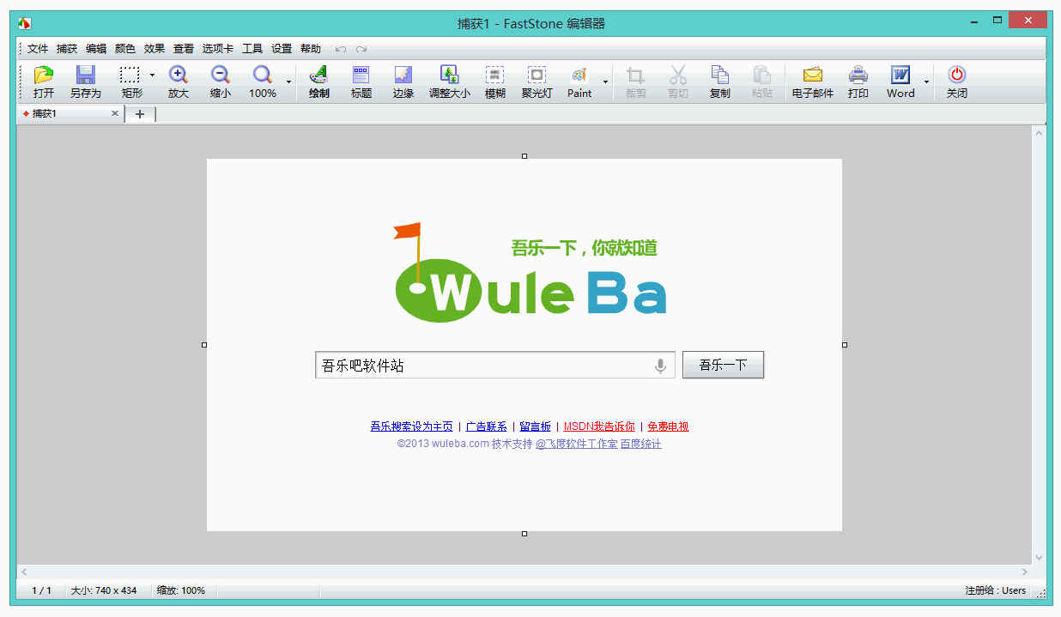Viewport: 1061px width, 617px height.
Task: Open the dropdown arrow beside Word
Action: (x=926, y=82)
